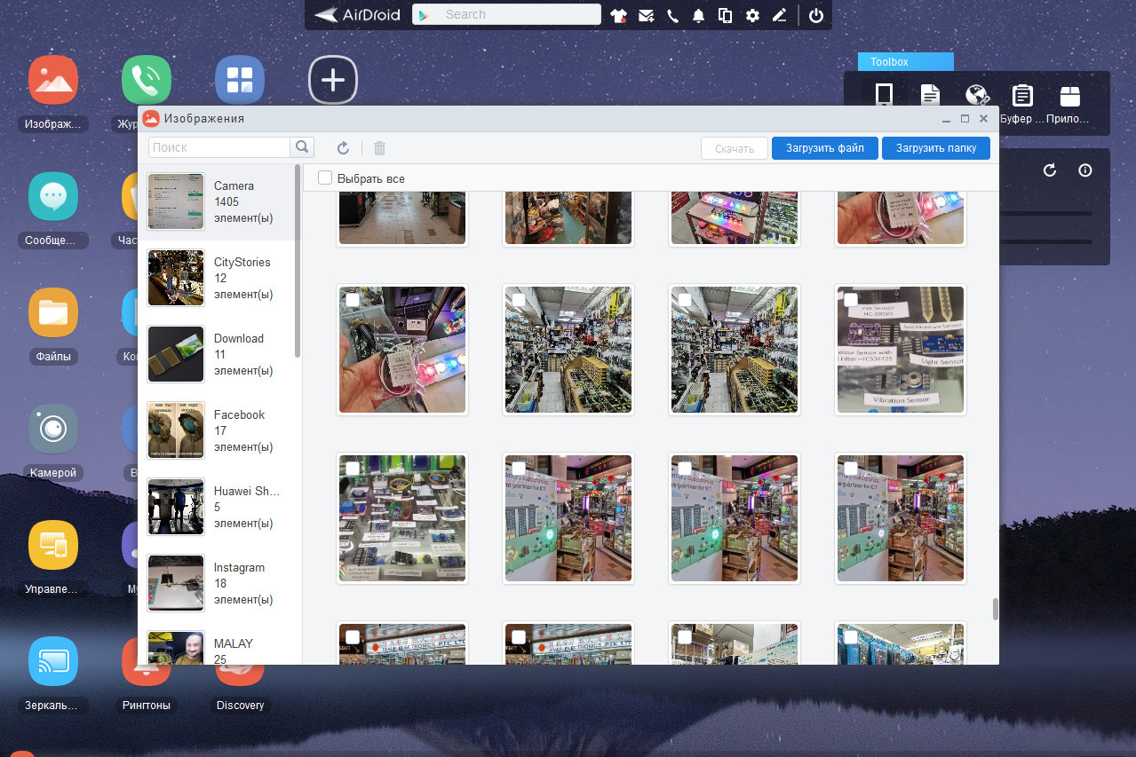Open the Файлы desktop app icon
1136x757 pixels.
point(53,312)
